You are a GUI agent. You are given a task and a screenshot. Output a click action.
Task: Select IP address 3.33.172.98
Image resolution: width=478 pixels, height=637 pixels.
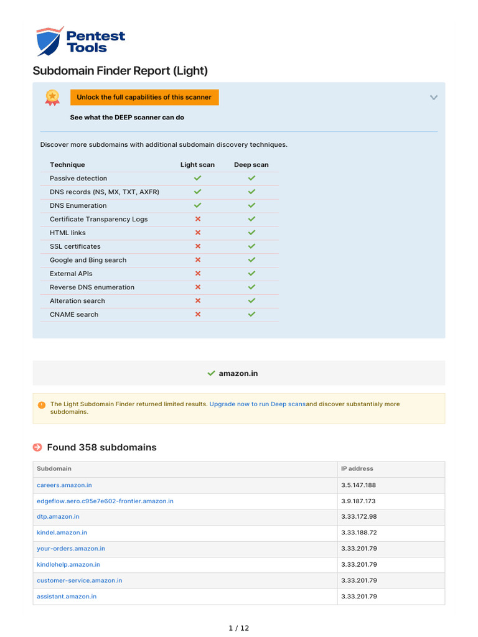tap(359, 517)
